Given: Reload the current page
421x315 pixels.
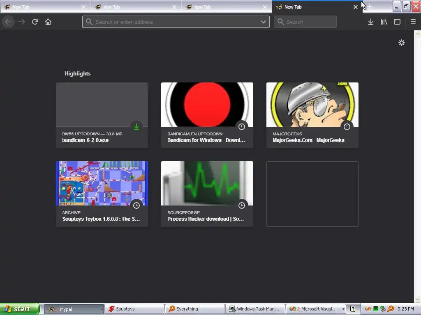Looking at the screenshot, I should click(x=35, y=22).
